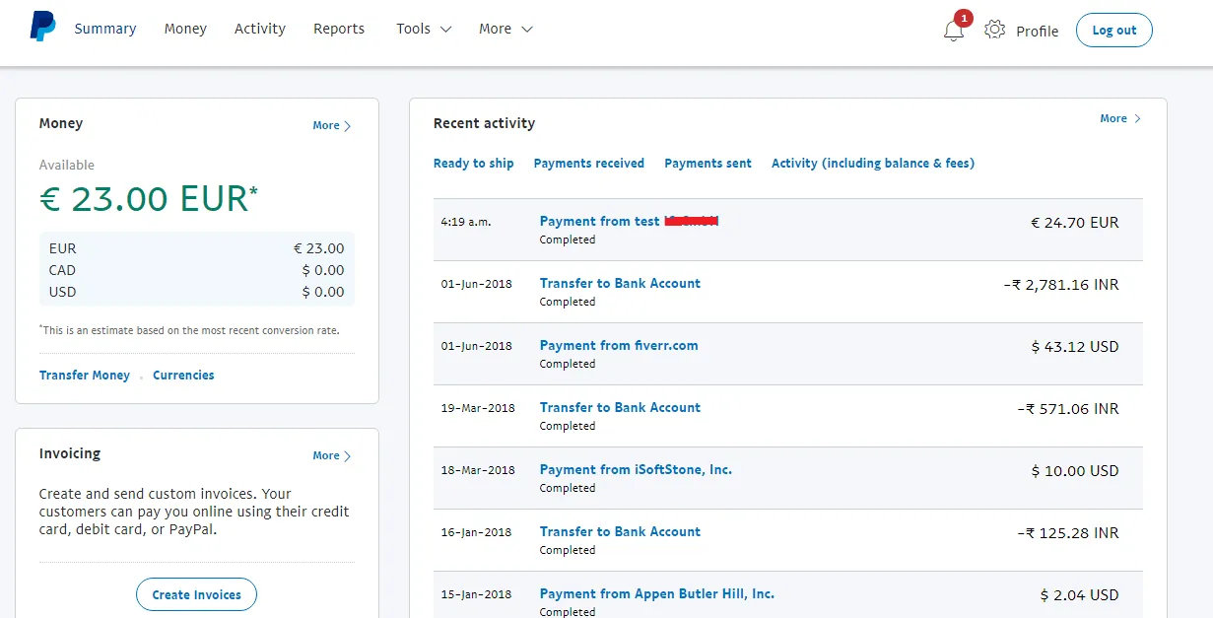Open the Profile link
The width and height of the screenshot is (1213, 618).
click(1038, 31)
